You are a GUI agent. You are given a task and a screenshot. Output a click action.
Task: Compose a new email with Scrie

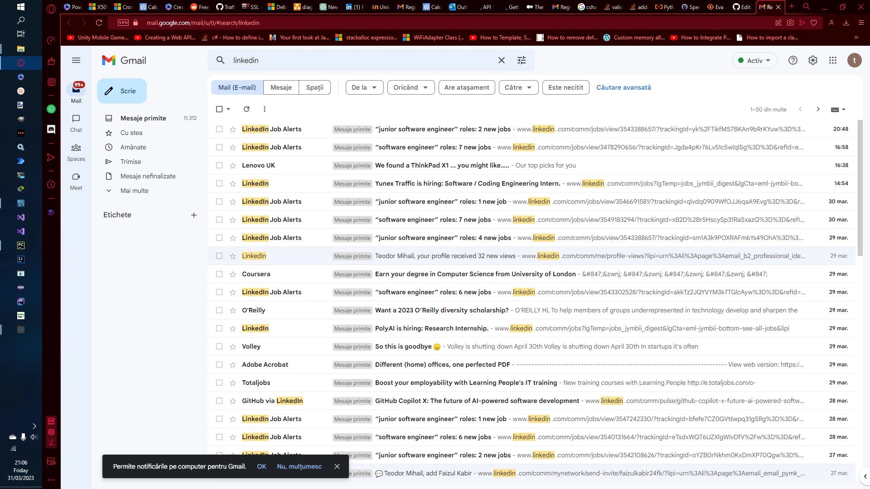click(122, 91)
